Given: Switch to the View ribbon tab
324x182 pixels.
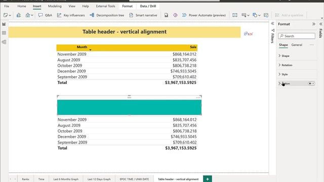Looking at the screenshot, I should point(72,6).
